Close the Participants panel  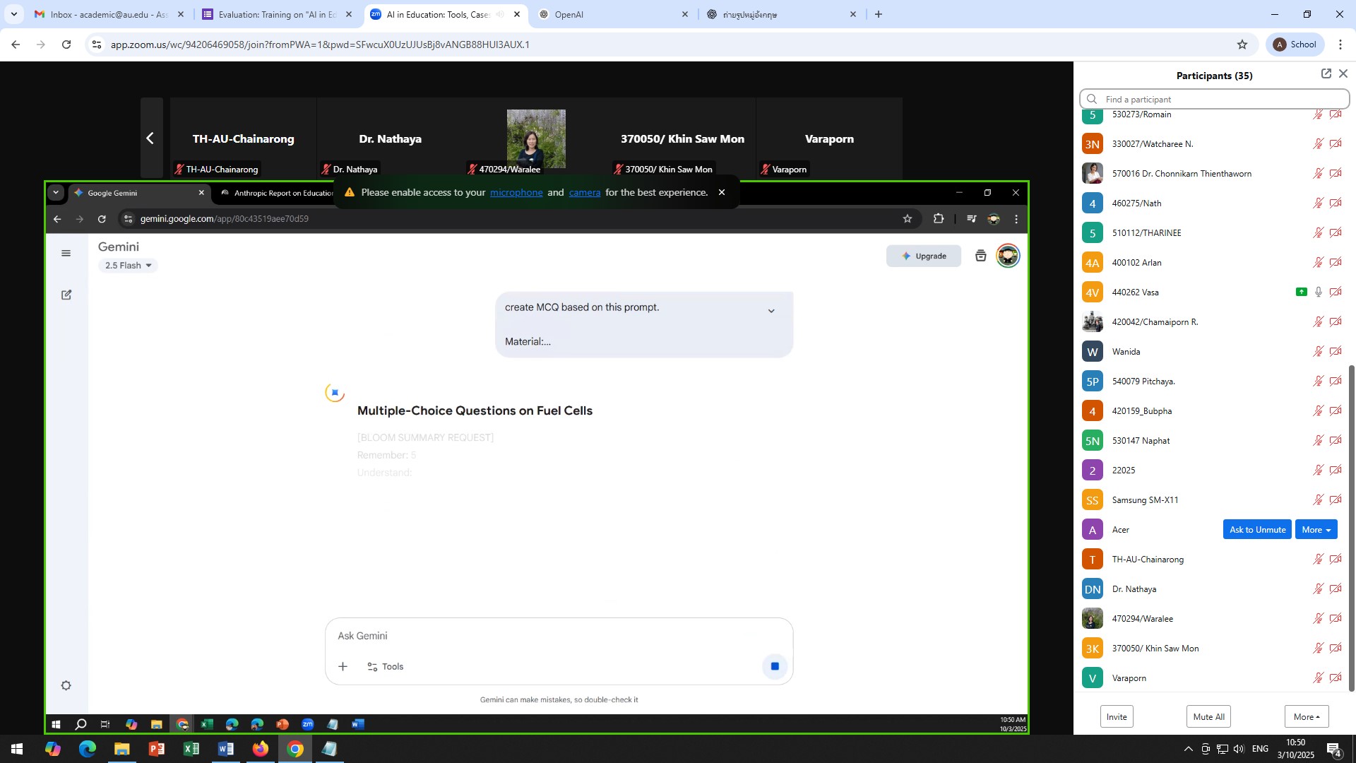(x=1343, y=73)
